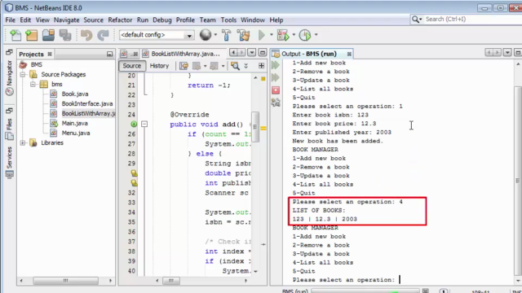Open the Services sidebar tab
Viewport: 522px width, 293px height.
pyautogui.click(x=9, y=162)
